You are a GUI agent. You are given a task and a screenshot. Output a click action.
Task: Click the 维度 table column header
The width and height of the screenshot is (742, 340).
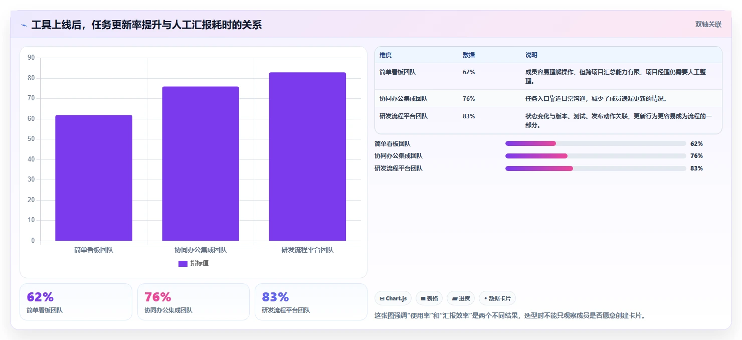click(x=386, y=55)
